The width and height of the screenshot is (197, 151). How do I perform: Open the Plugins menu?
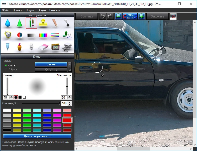tap(30, 10)
